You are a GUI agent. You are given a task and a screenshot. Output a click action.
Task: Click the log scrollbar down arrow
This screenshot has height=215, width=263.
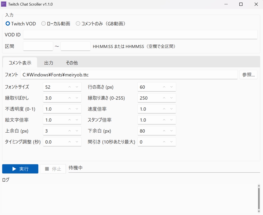coord(259,211)
